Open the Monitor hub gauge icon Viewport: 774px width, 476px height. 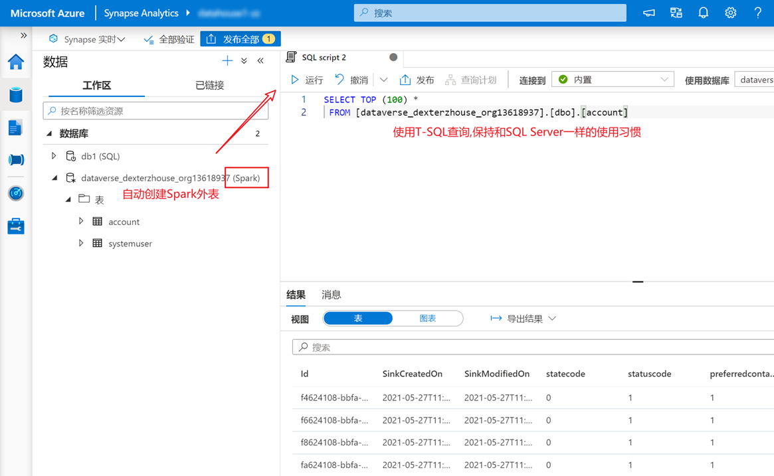(16, 193)
